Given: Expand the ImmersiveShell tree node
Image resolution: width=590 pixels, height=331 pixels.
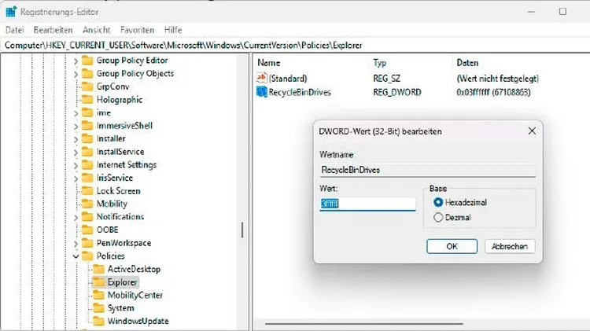Looking at the screenshot, I should pos(76,126).
